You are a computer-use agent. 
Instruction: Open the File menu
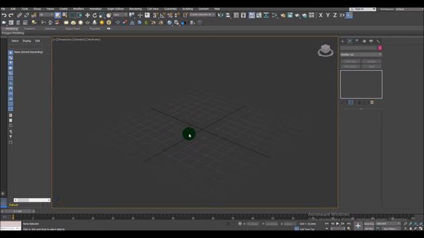click(3, 9)
